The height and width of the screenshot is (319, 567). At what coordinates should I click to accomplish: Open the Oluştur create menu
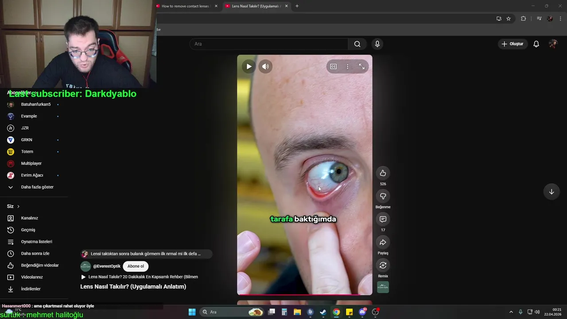(x=512, y=44)
